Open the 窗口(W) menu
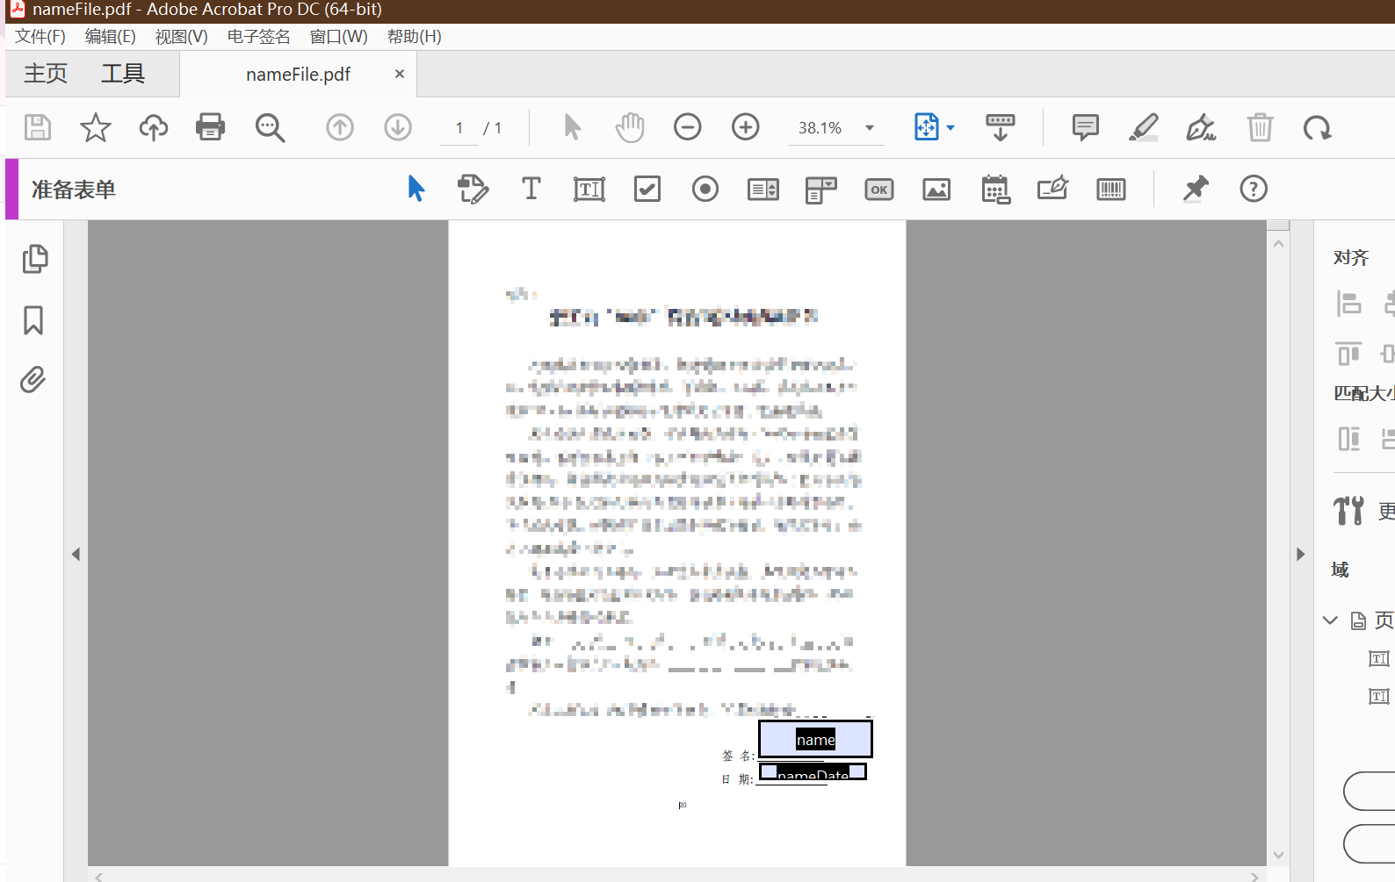Image resolution: width=1395 pixels, height=882 pixels. 338,37
